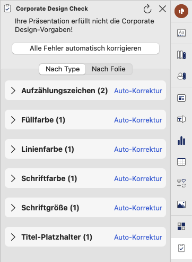Viewport: 192px width, 262px height.
Task: Expand the Füllfarbe chevron
Action: click(x=13, y=120)
